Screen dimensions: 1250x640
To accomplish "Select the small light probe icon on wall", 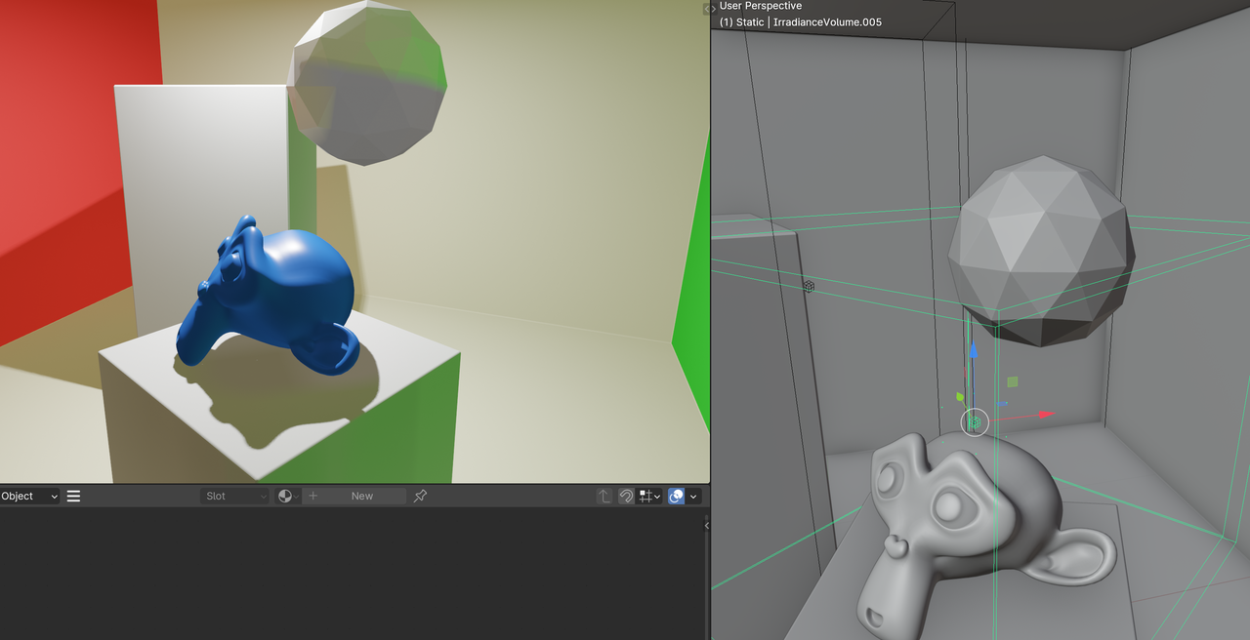I will pyautogui.click(x=809, y=286).
